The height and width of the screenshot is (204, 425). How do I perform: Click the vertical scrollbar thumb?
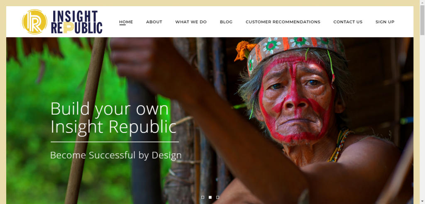422,20
